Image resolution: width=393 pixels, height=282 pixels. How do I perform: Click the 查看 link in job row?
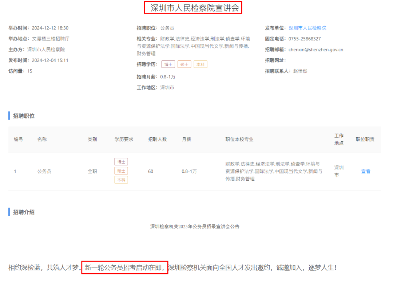[365, 171]
